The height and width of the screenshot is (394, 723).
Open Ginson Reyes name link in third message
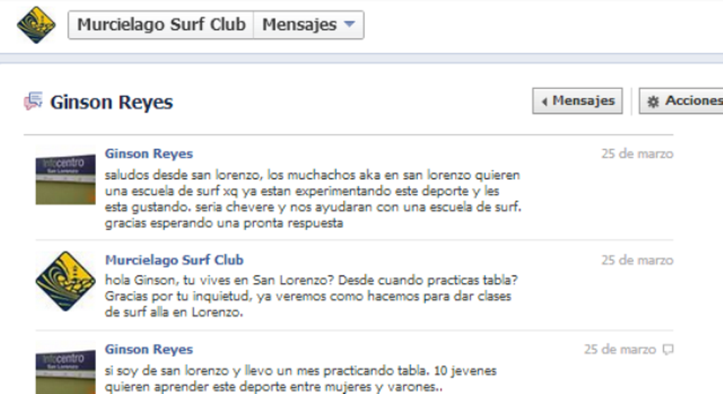pyautogui.click(x=148, y=350)
